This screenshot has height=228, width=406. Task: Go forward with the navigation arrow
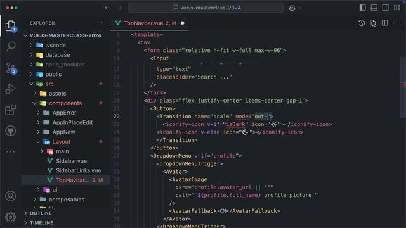point(119,8)
